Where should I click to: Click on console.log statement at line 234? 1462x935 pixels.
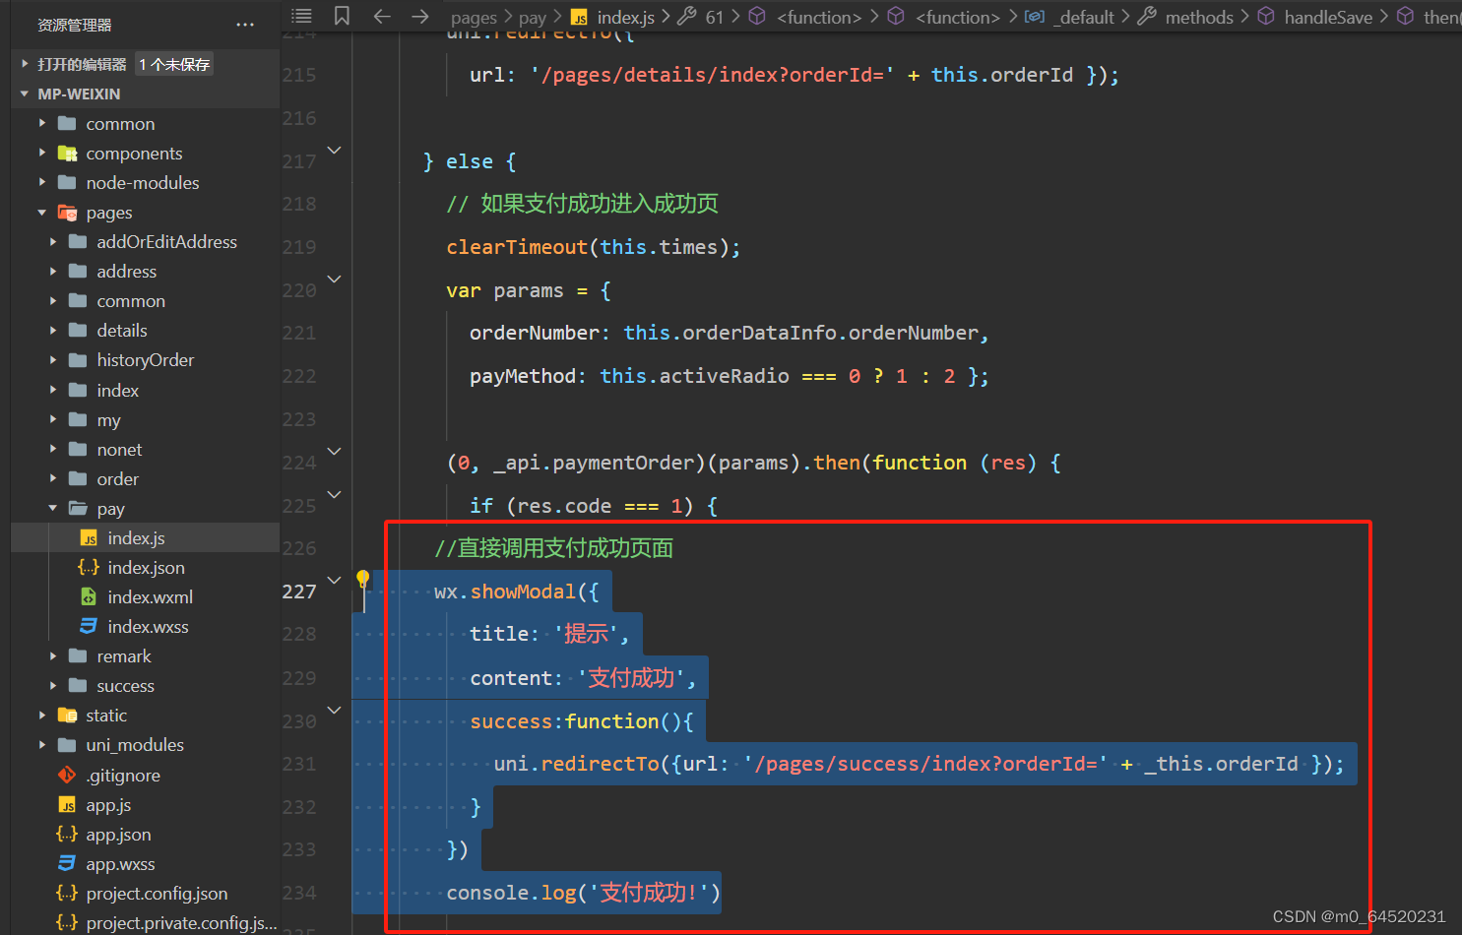coord(583,893)
